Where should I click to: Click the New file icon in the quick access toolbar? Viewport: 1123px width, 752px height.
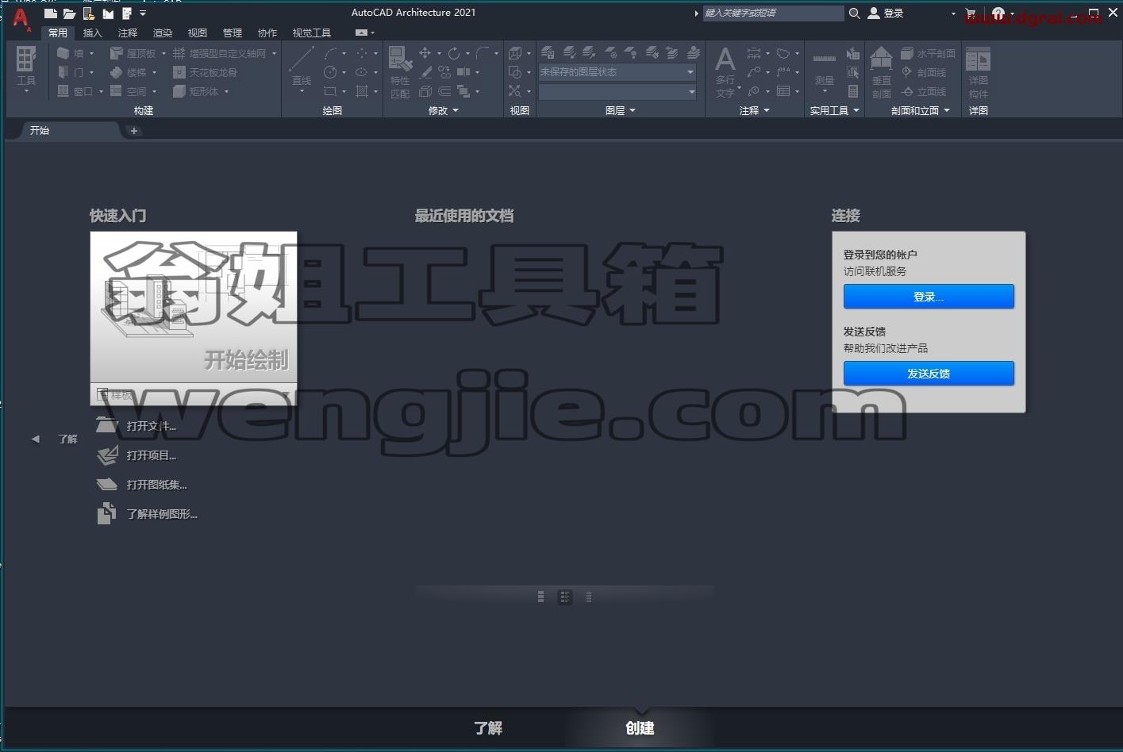[50, 13]
